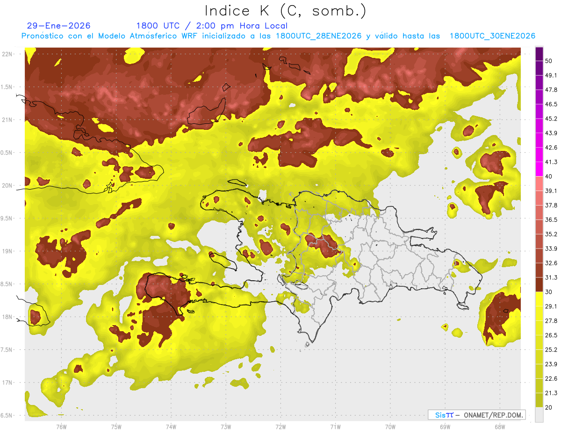Screen dimensions: 561x433
Task: Click the legend value '27.8'
Action: pos(551,321)
